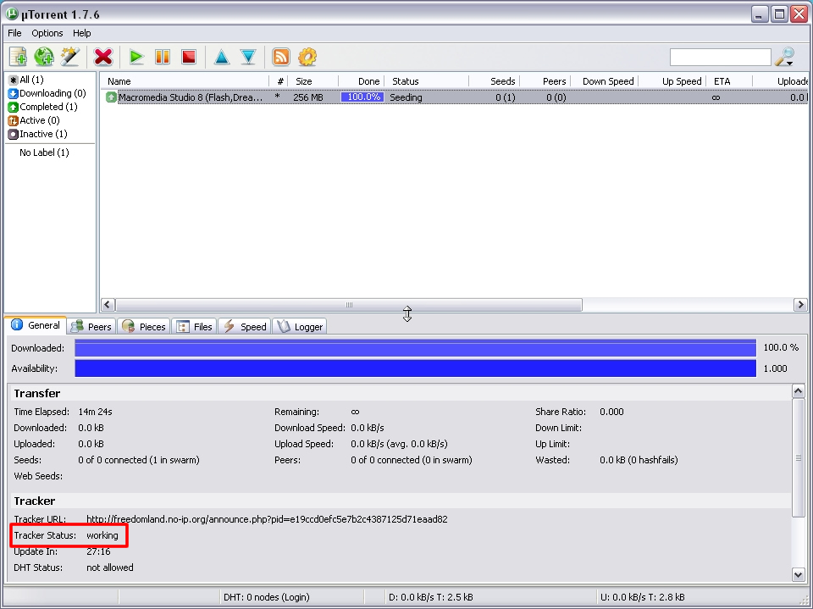The width and height of the screenshot is (813, 609).
Task: Open the Options menu
Action: [47, 33]
